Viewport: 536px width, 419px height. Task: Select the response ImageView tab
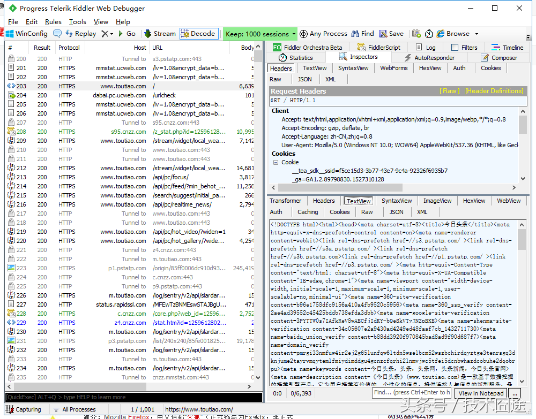tap(437, 201)
